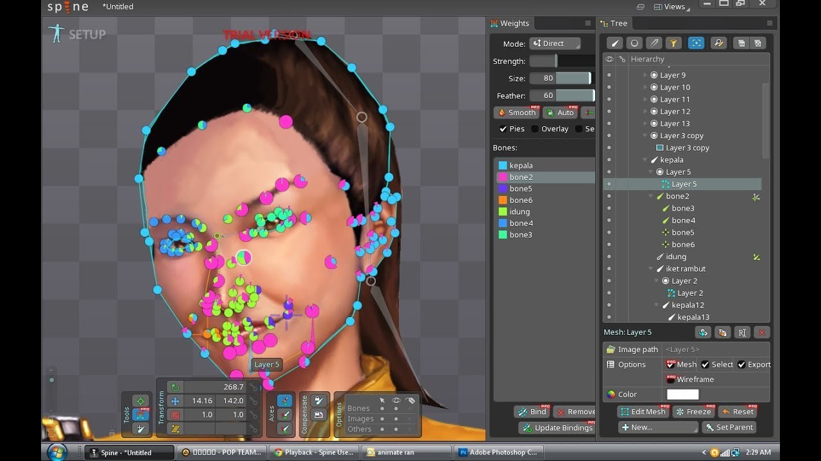The image size is (821, 461).
Task: Expand the New... dropdown button
Action: click(657, 427)
